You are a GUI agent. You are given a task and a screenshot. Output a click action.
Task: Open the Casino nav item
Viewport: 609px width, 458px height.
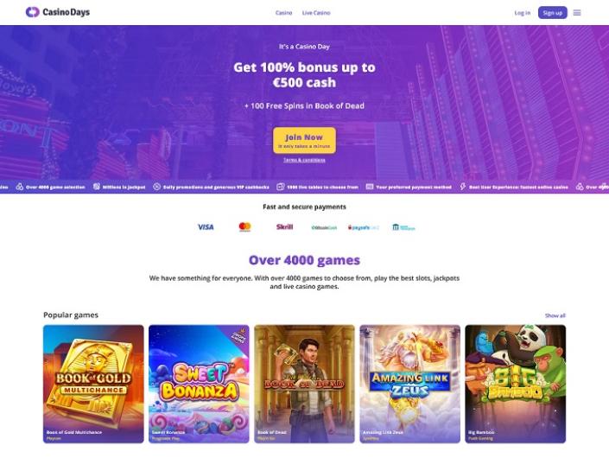[284, 13]
